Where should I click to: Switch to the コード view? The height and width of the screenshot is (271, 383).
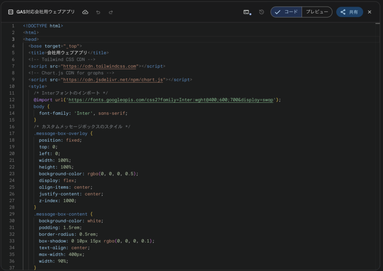click(287, 12)
